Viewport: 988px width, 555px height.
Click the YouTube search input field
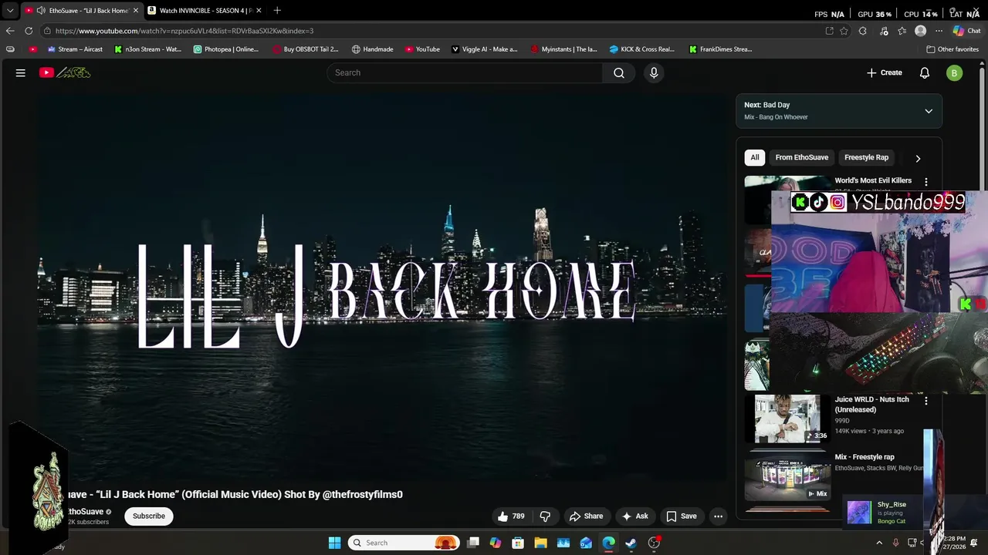coord(465,72)
